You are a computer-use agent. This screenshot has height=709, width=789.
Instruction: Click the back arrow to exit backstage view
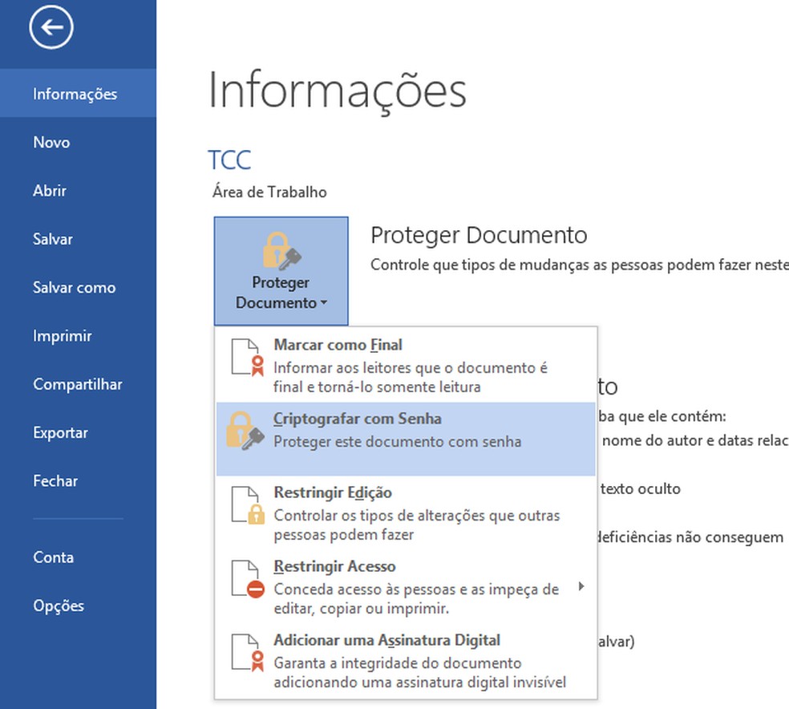click(50, 26)
